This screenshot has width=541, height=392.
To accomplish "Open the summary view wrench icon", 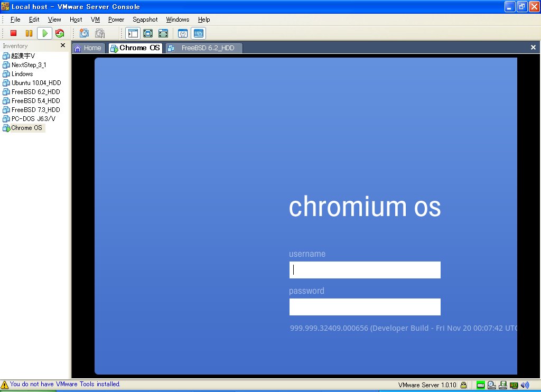I will click(182, 33).
